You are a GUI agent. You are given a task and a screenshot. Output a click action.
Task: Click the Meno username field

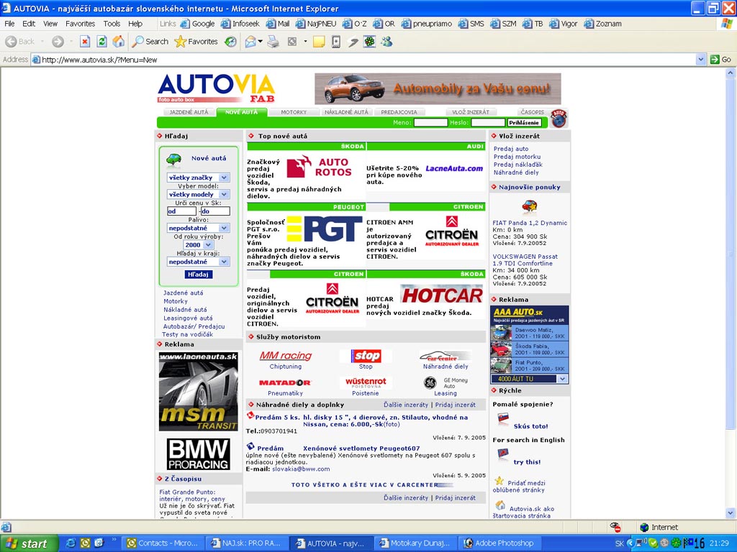click(430, 122)
